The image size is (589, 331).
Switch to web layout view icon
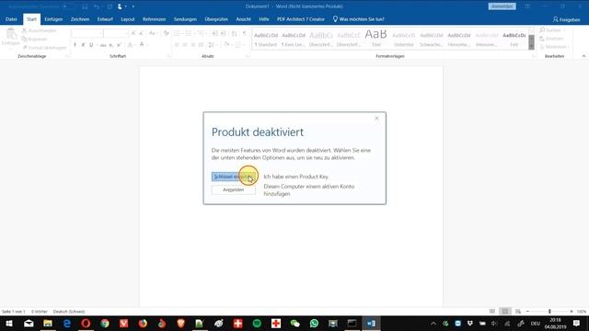[x=518, y=312]
